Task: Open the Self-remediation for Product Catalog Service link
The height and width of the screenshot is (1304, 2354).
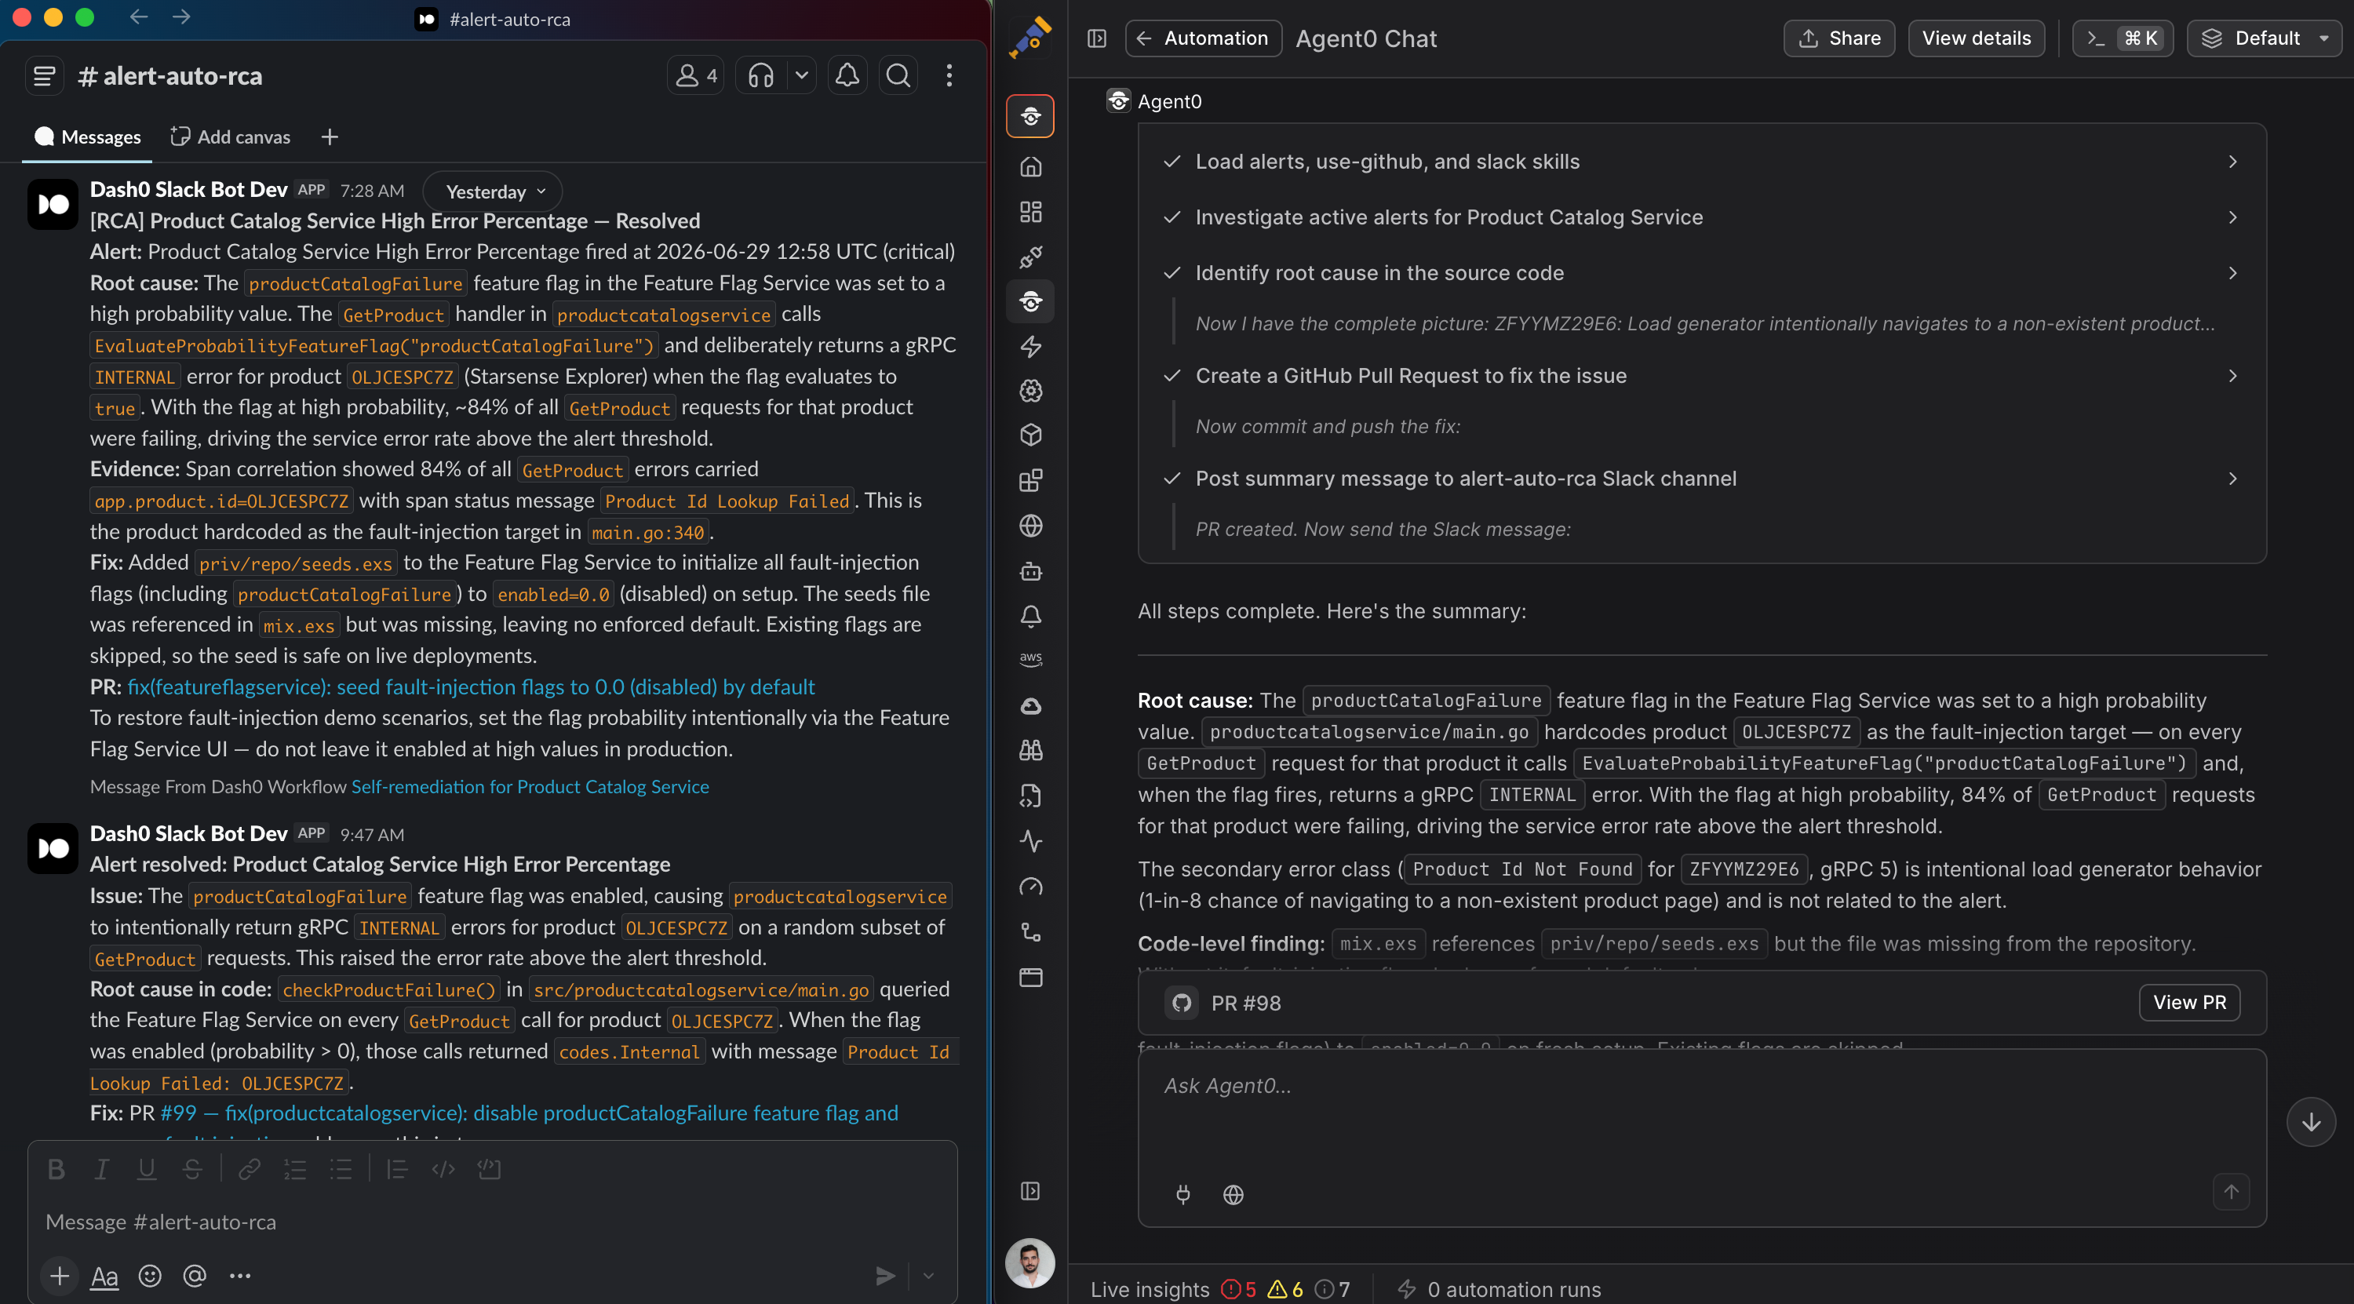Action: coord(529,786)
